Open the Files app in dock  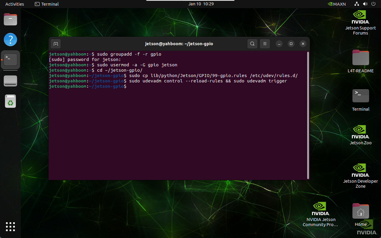point(10,20)
